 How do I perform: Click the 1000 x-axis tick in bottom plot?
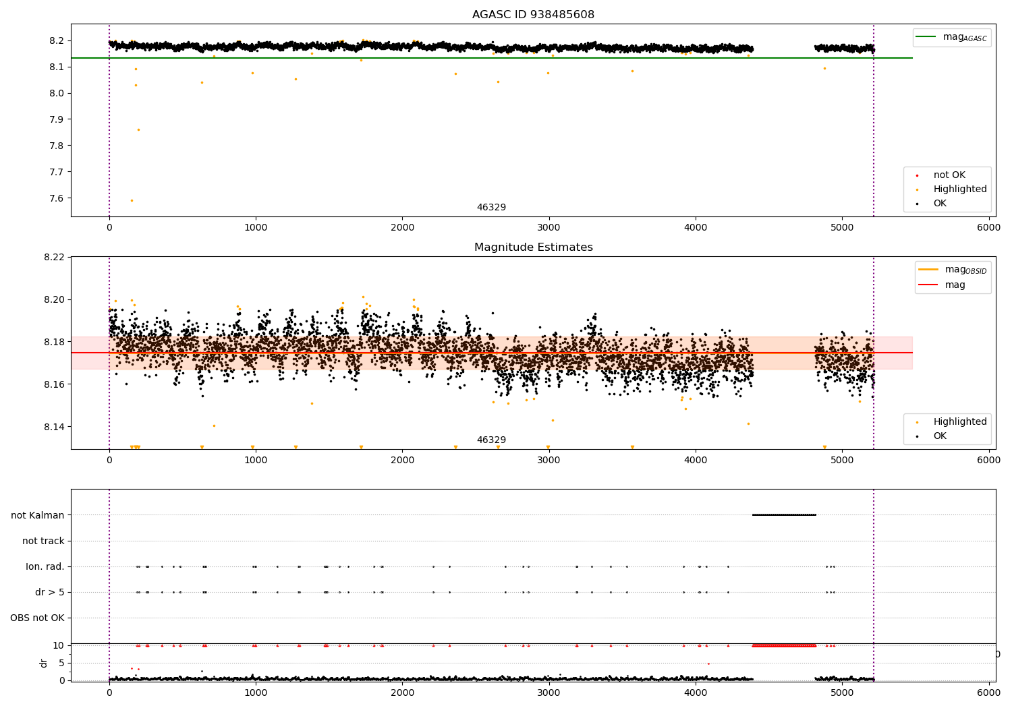click(x=256, y=693)
